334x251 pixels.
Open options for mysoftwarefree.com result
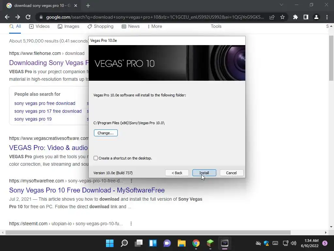(x=131, y=181)
